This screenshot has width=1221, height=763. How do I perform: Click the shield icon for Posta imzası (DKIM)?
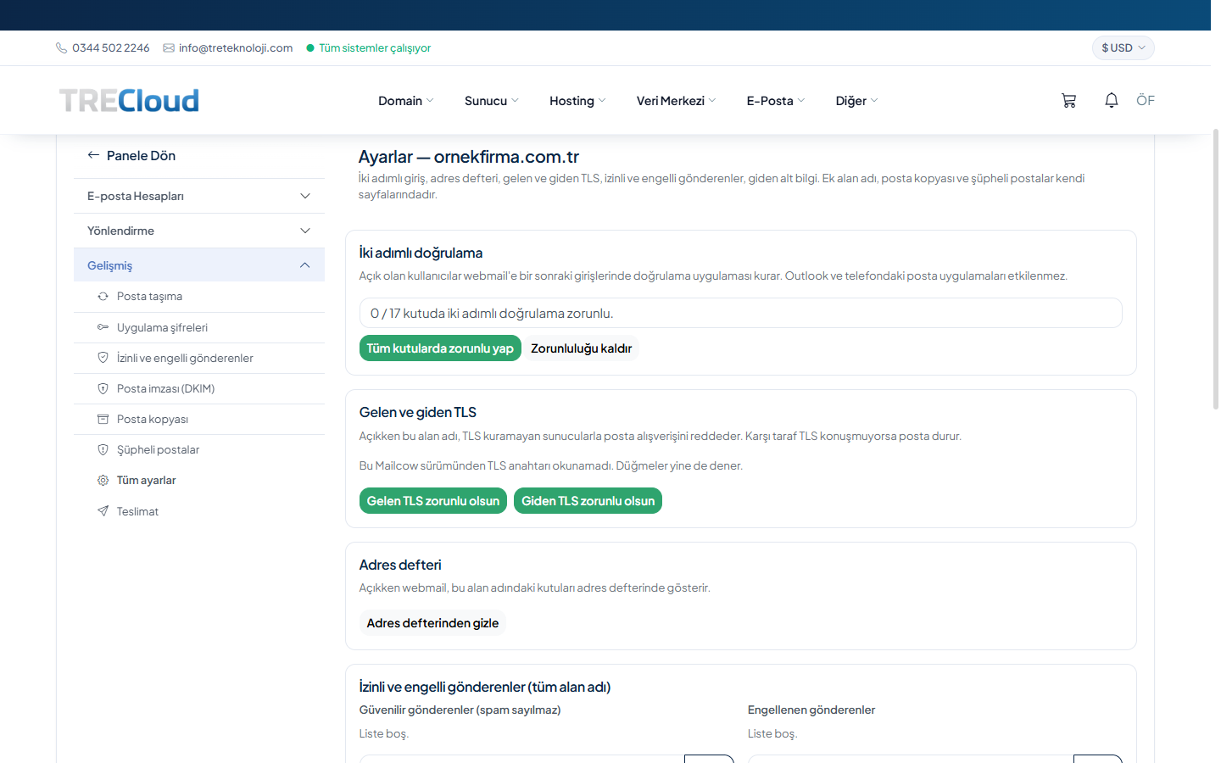point(103,388)
